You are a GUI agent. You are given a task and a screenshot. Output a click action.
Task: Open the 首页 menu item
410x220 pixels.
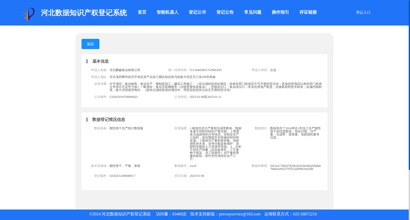click(142, 12)
